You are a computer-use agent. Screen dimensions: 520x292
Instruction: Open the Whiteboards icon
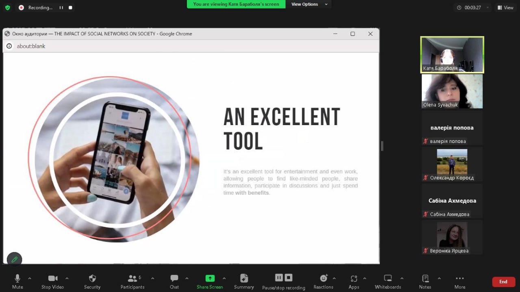pyautogui.click(x=388, y=279)
